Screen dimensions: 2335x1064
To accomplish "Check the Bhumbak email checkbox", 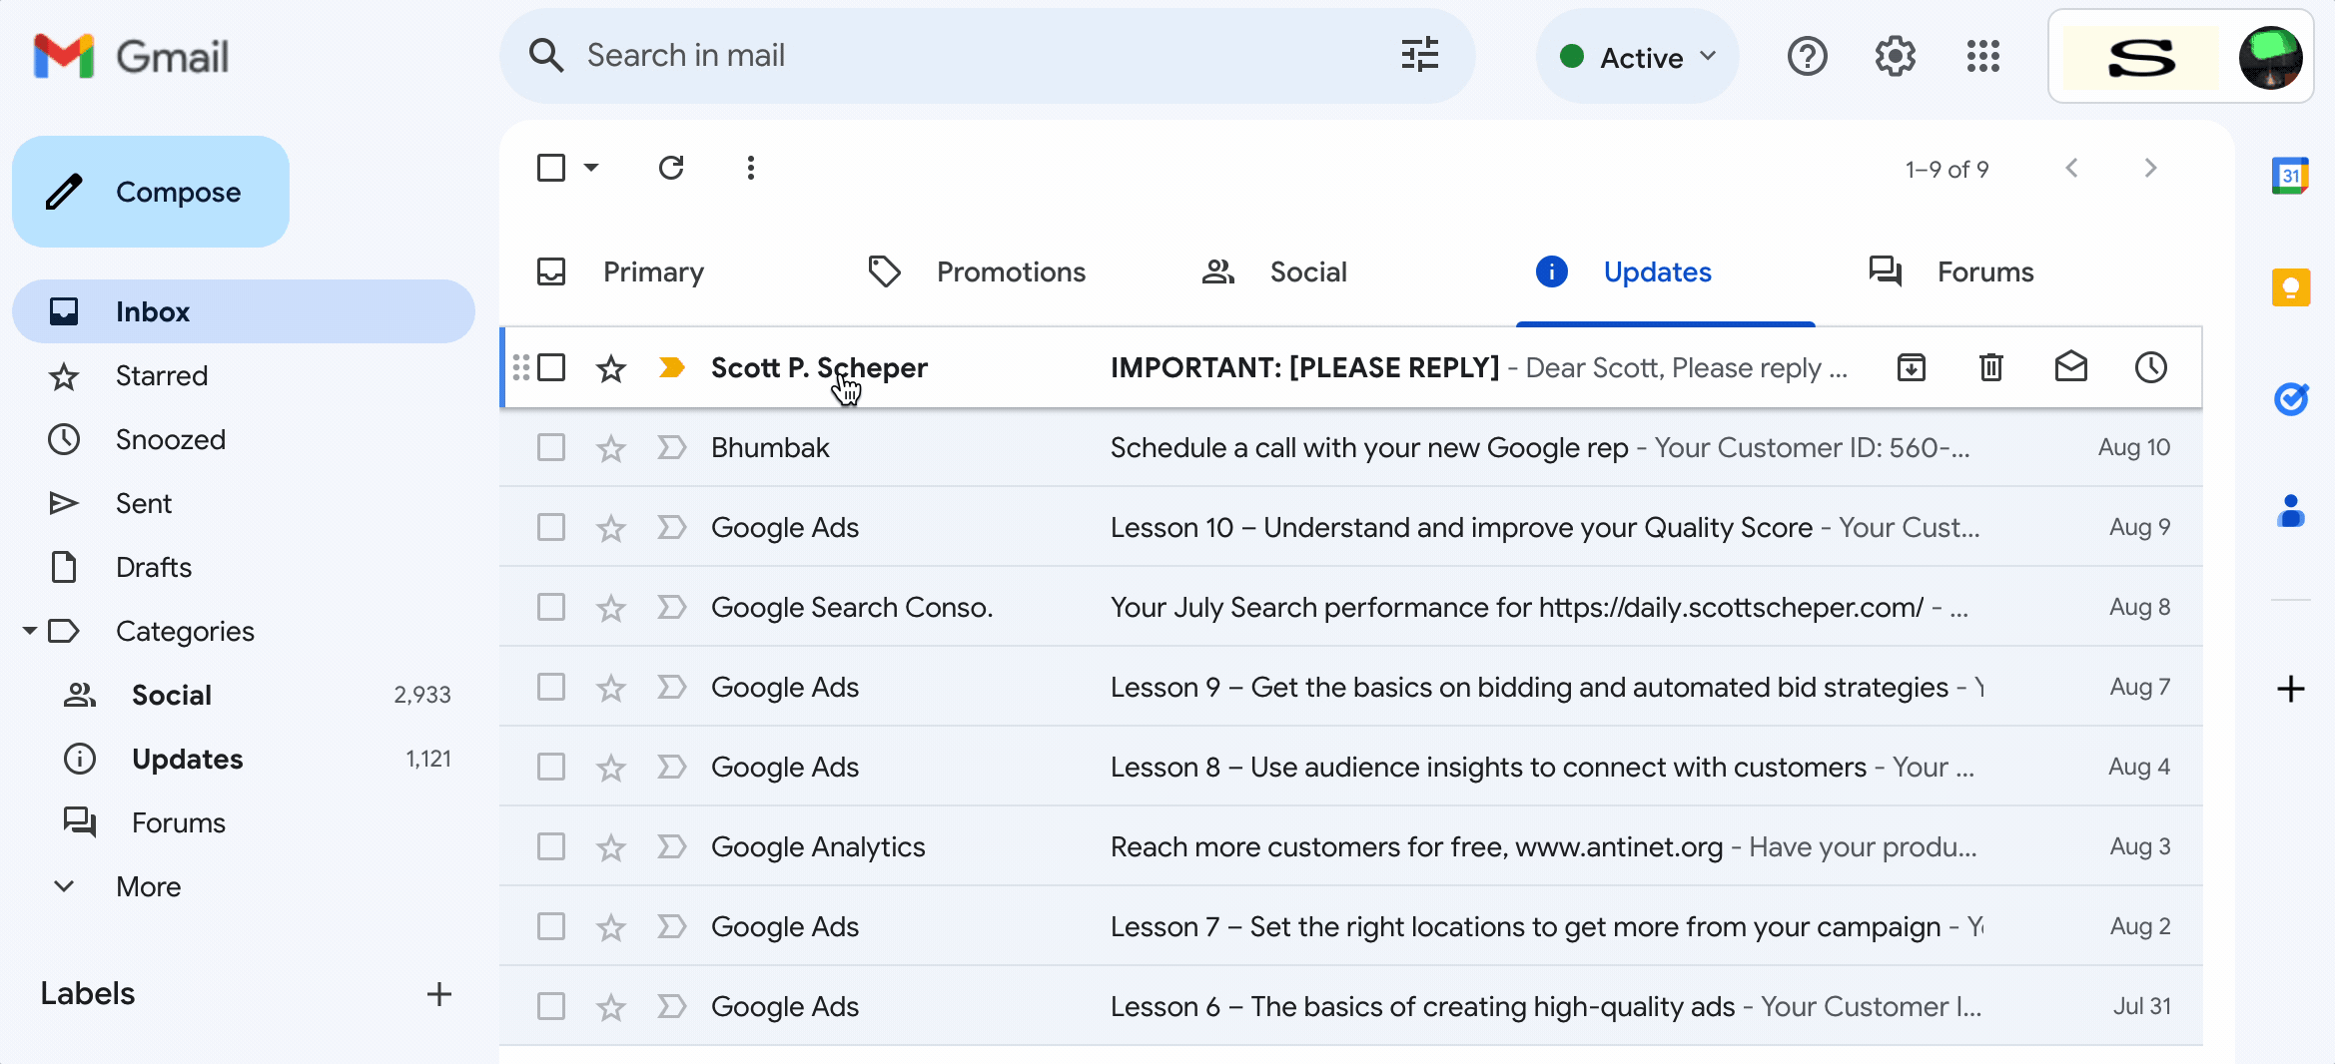I will coord(551,447).
